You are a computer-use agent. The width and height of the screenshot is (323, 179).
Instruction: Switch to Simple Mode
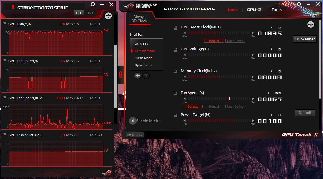[x=148, y=121]
